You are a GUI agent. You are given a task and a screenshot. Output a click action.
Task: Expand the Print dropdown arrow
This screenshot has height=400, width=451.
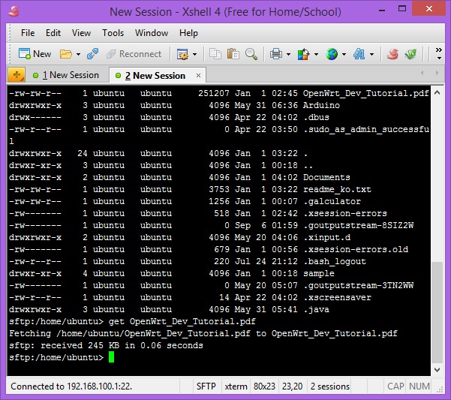(288, 54)
